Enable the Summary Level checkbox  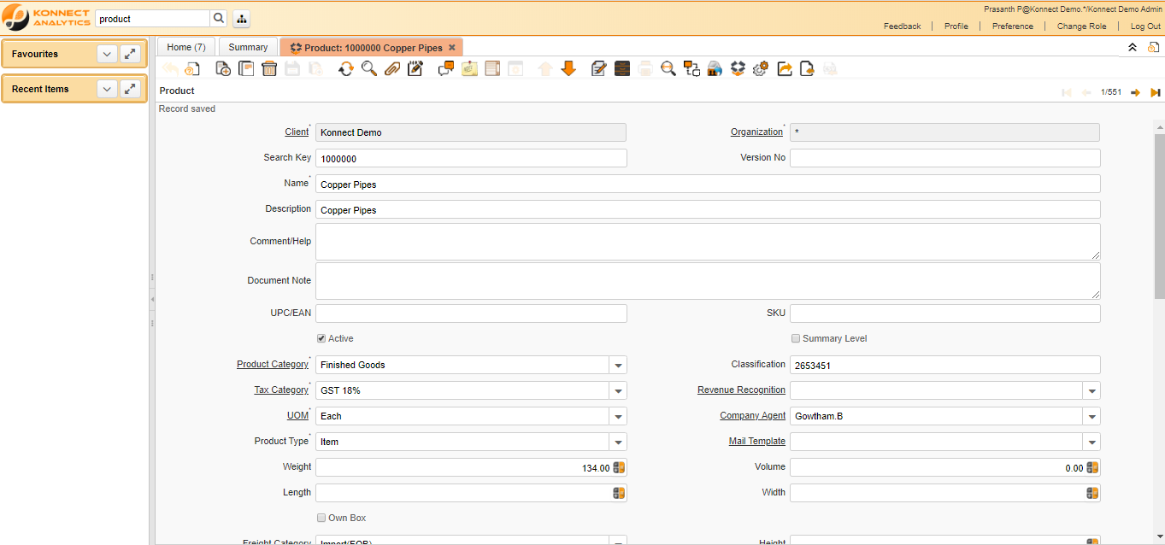click(x=795, y=338)
